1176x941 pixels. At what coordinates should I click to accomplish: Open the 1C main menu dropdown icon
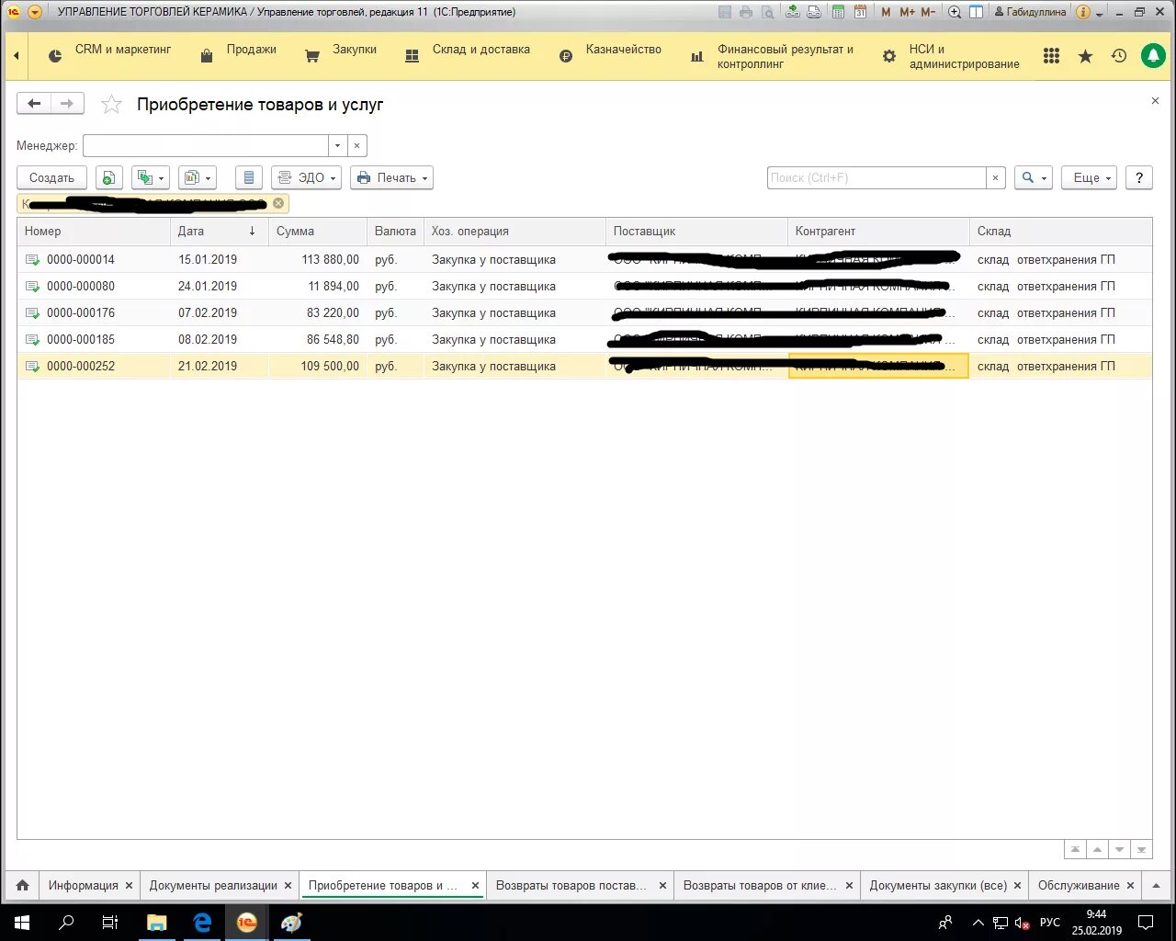click(35, 12)
